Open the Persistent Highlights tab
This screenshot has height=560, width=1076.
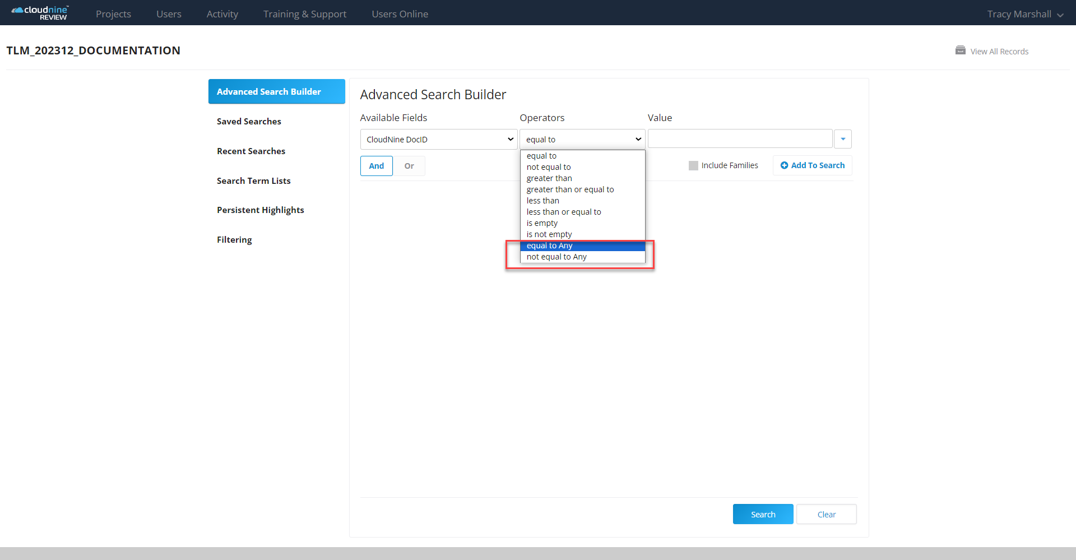261,210
